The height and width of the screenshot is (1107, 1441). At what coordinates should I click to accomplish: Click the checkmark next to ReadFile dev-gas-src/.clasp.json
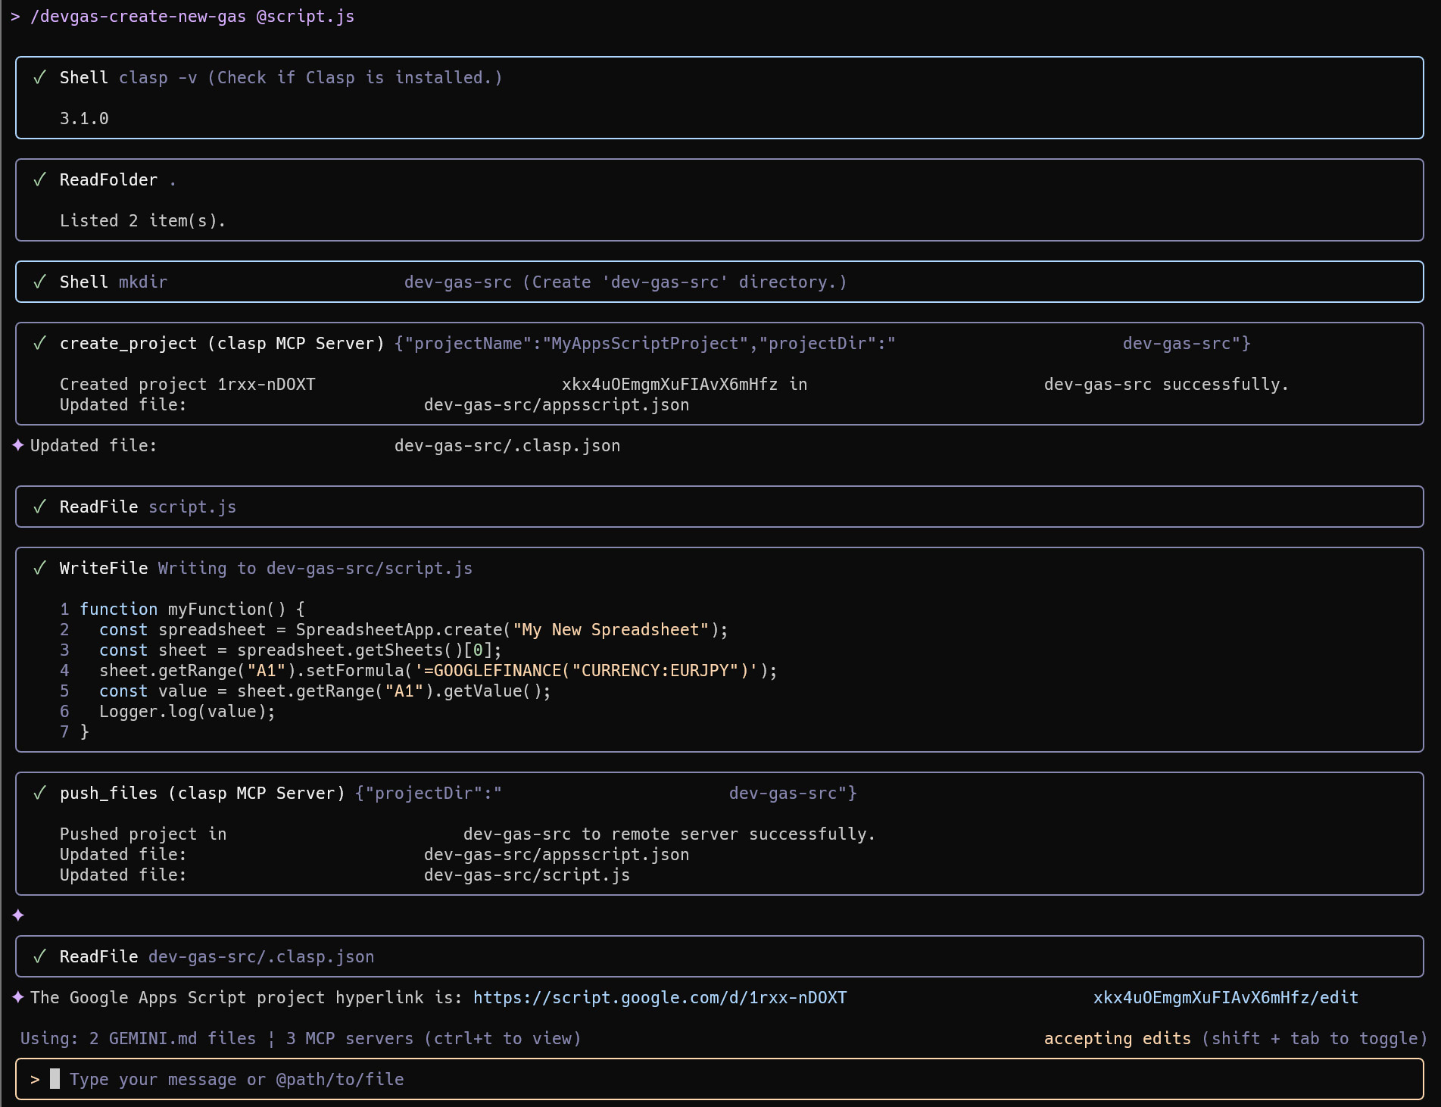40,957
